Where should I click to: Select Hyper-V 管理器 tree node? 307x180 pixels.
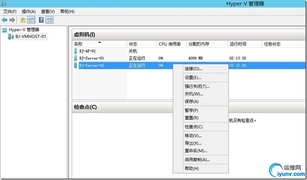pos(24,30)
